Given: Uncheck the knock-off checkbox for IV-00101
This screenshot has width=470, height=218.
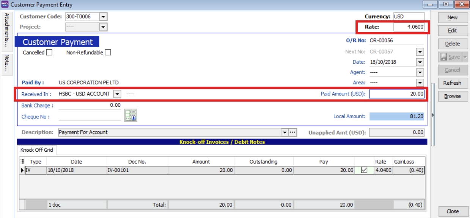Looking at the screenshot, I should [364, 170].
